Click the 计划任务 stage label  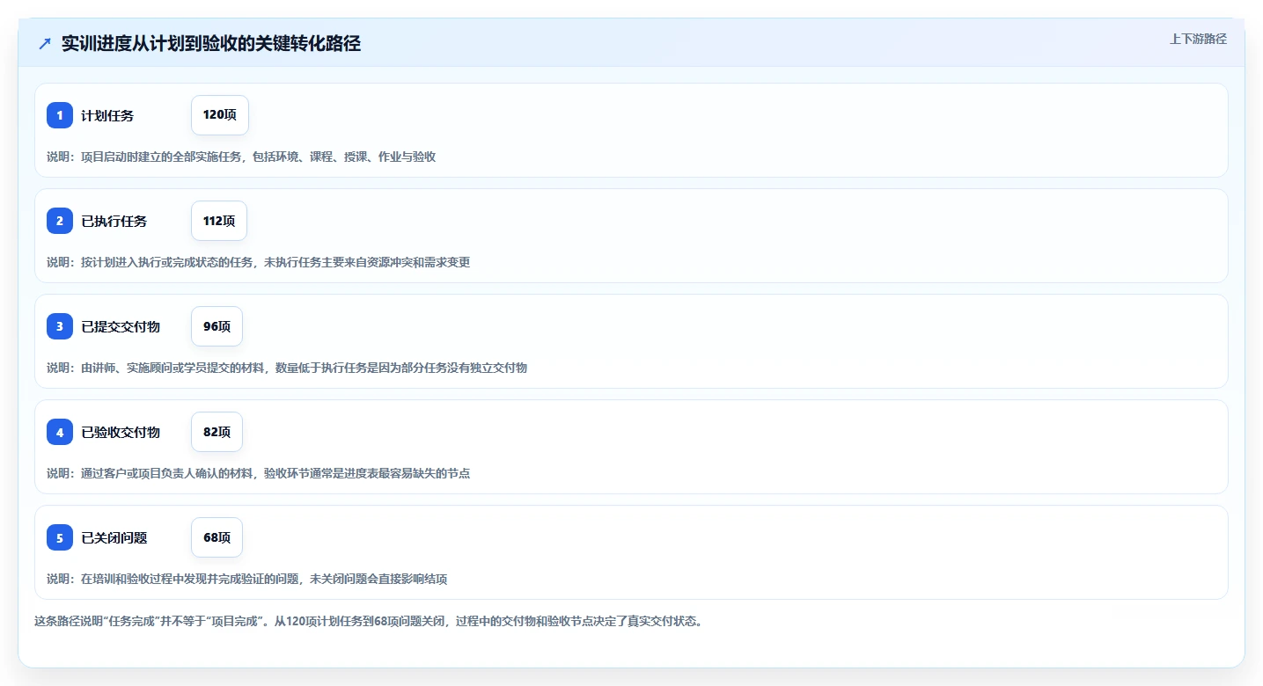[x=107, y=115]
